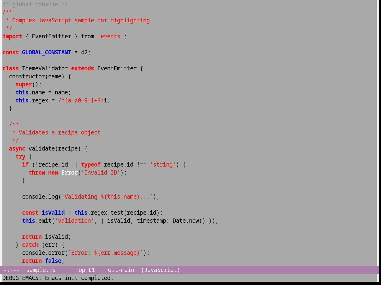Click the 'import' keyword
This screenshot has height=285, width=381.
click(x=12, y=36)
